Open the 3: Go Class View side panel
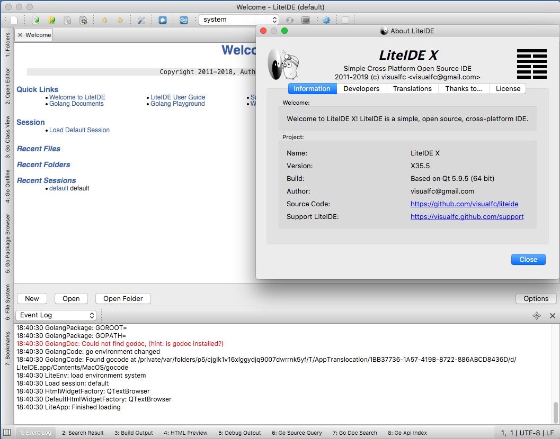Image resolution: width=560 pixels, height=439 pixels. 7,137
